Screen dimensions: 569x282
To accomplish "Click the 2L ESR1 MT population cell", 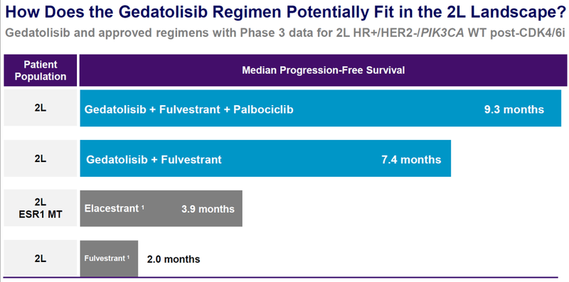I will click(41, 208).
